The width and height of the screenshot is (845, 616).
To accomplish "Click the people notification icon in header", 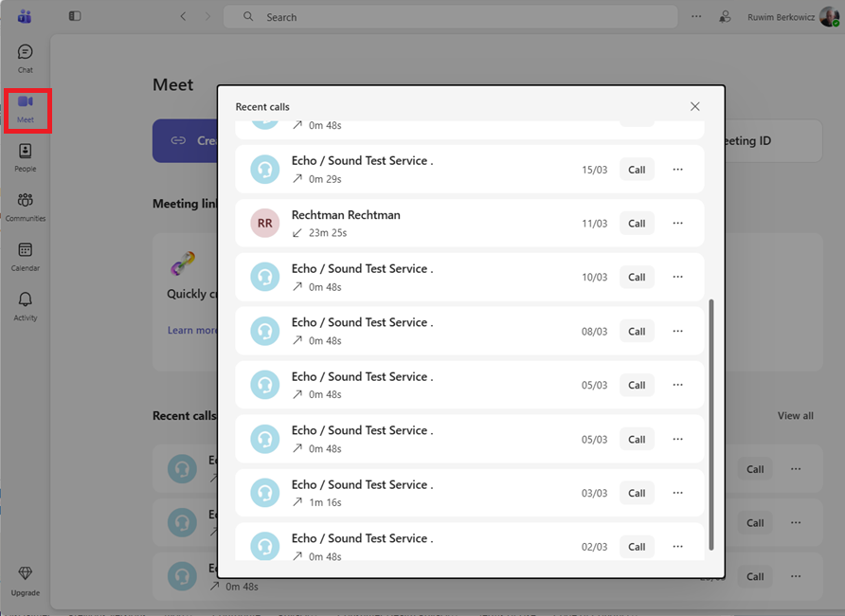I will (x=725, y=17).
